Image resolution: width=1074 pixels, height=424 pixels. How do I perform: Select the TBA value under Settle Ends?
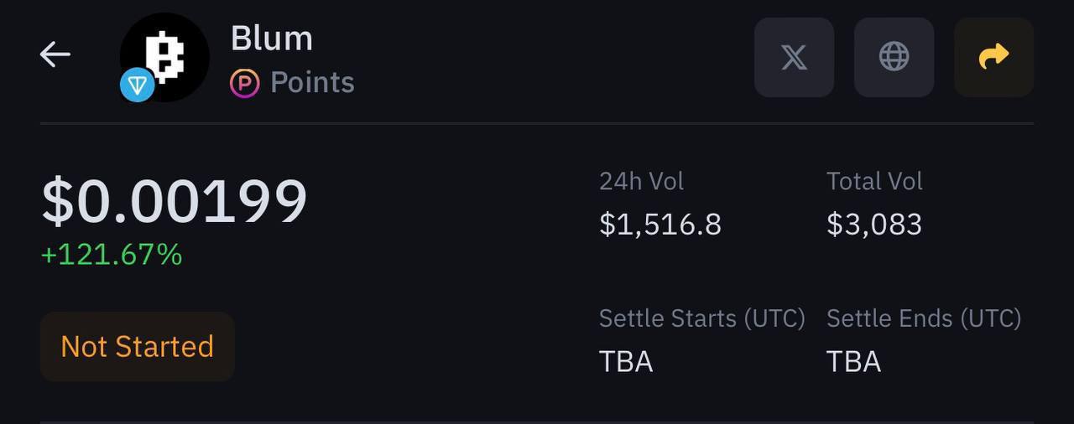(x=853, y=362)
